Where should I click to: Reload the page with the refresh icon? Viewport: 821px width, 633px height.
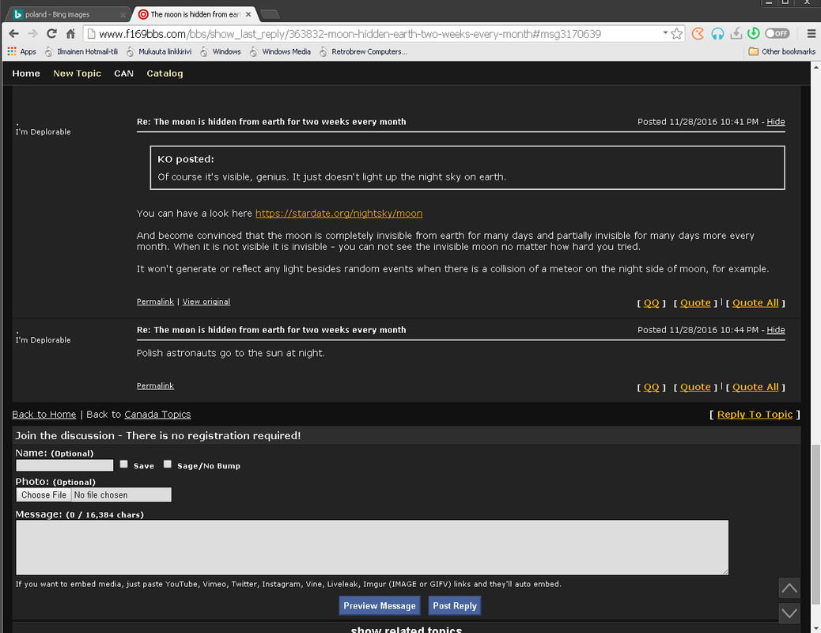pyautogui.click(x=51, y=34)
